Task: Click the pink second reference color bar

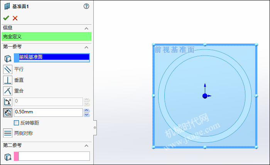Action: pos(16,156)
